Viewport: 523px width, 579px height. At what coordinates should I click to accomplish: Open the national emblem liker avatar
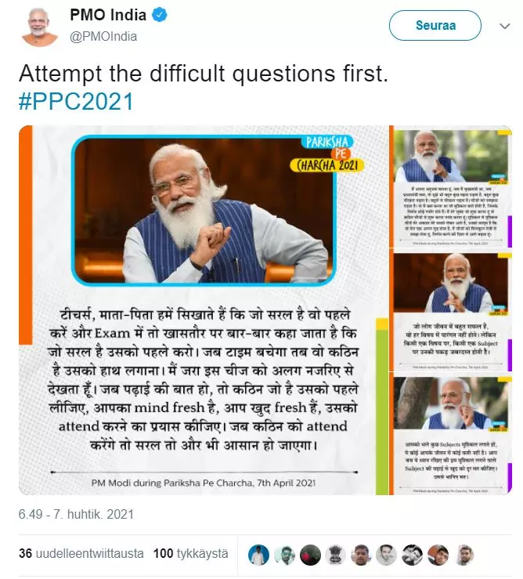pos(336,555)
